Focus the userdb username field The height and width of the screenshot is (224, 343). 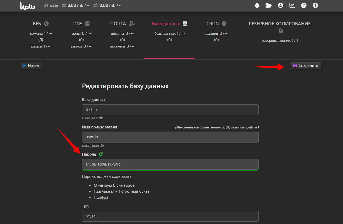[170, 137]
